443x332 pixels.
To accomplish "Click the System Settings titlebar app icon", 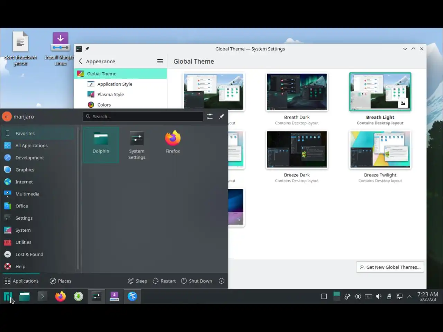I will [79, 49].
